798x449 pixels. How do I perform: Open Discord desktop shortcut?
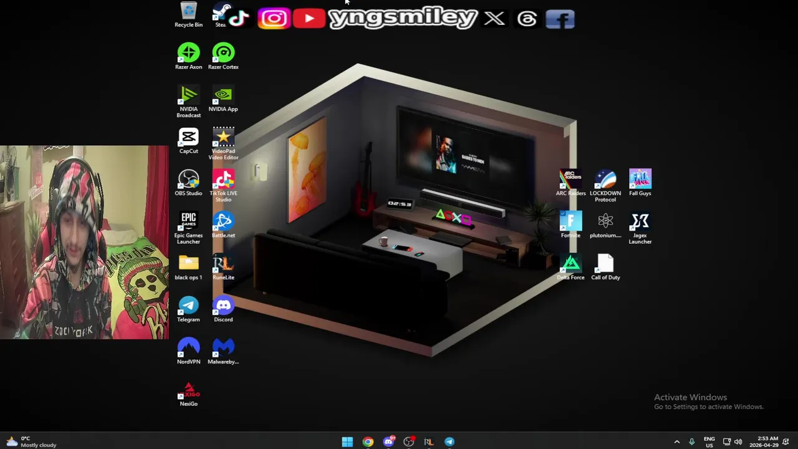(223, 309)
